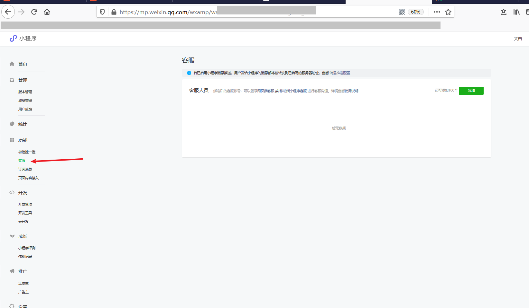Click the QR code icon in the address bar

click(402, 12)
